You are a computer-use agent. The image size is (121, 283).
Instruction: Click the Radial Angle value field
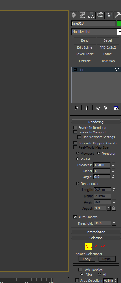click(x=102, y=177)
